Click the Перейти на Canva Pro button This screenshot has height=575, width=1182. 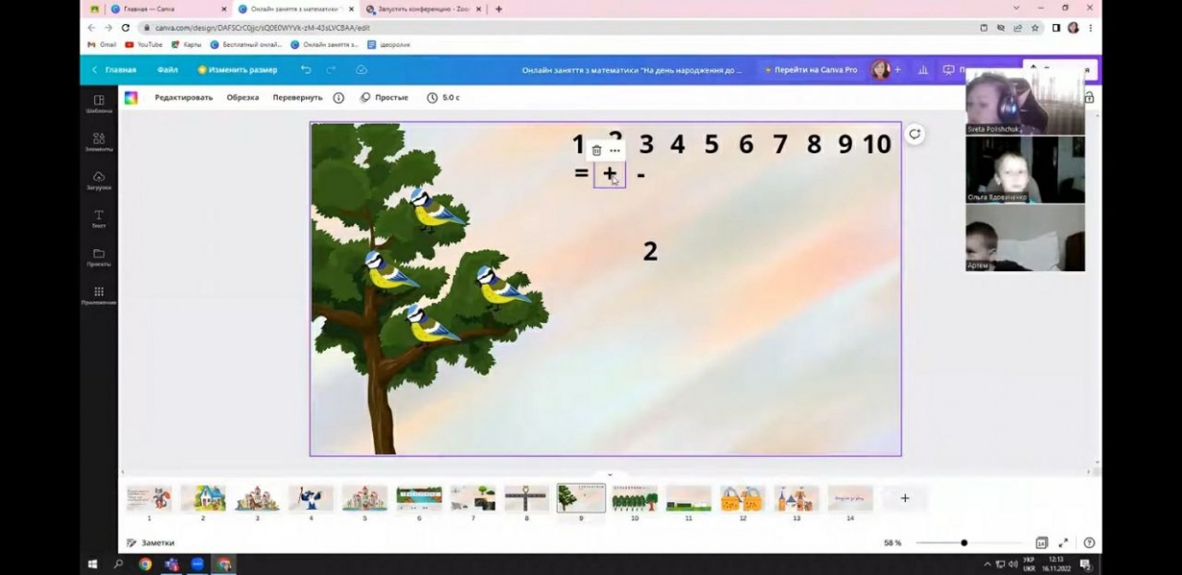click(x=811, y=70)
